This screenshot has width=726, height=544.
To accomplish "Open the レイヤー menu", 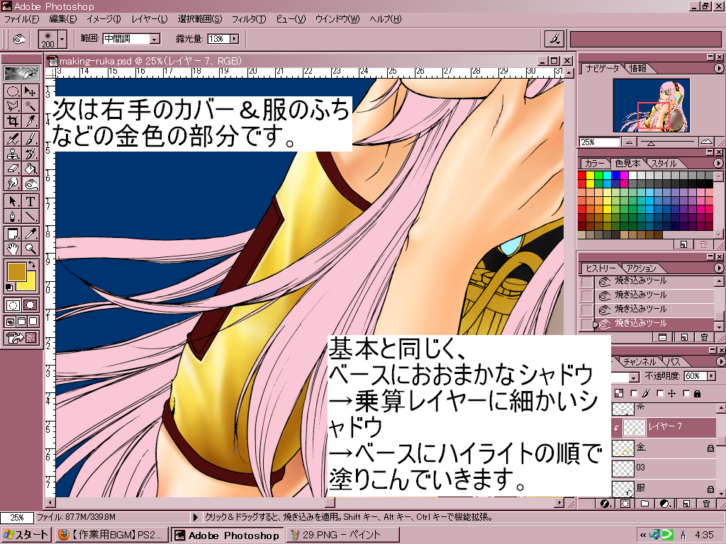I will tap(149, 19).
